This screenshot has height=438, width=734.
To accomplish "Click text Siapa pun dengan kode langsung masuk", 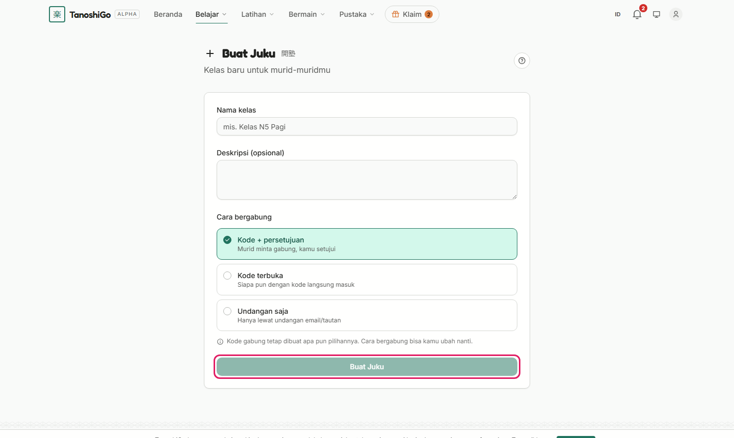I will (x=296, y=285).
